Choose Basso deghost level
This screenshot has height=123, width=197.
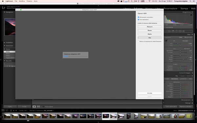tap(150, 31)
